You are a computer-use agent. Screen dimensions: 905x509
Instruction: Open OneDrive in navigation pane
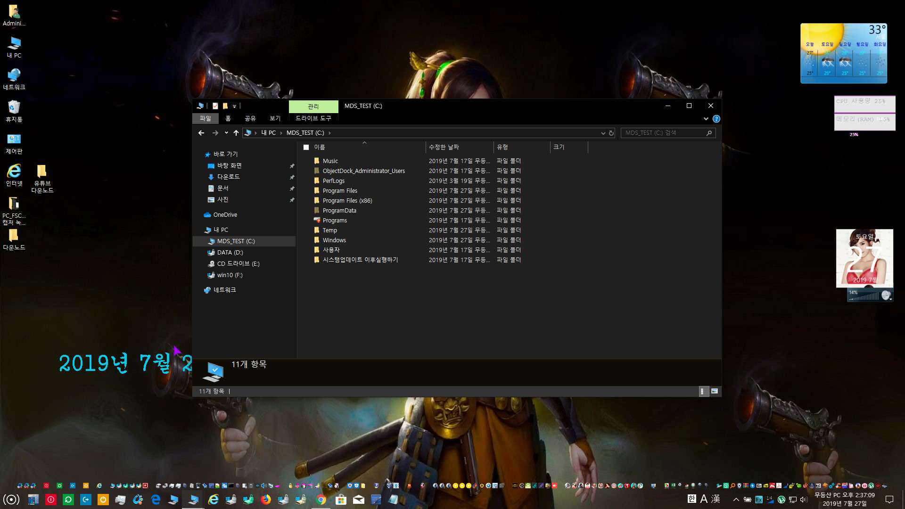pyautogui.click(x=225, y=214)
